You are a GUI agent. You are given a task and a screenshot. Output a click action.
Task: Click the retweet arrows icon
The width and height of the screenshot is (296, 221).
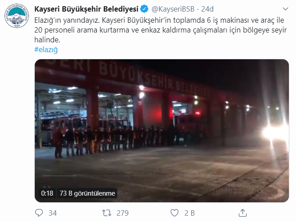(x=107, y=213)
